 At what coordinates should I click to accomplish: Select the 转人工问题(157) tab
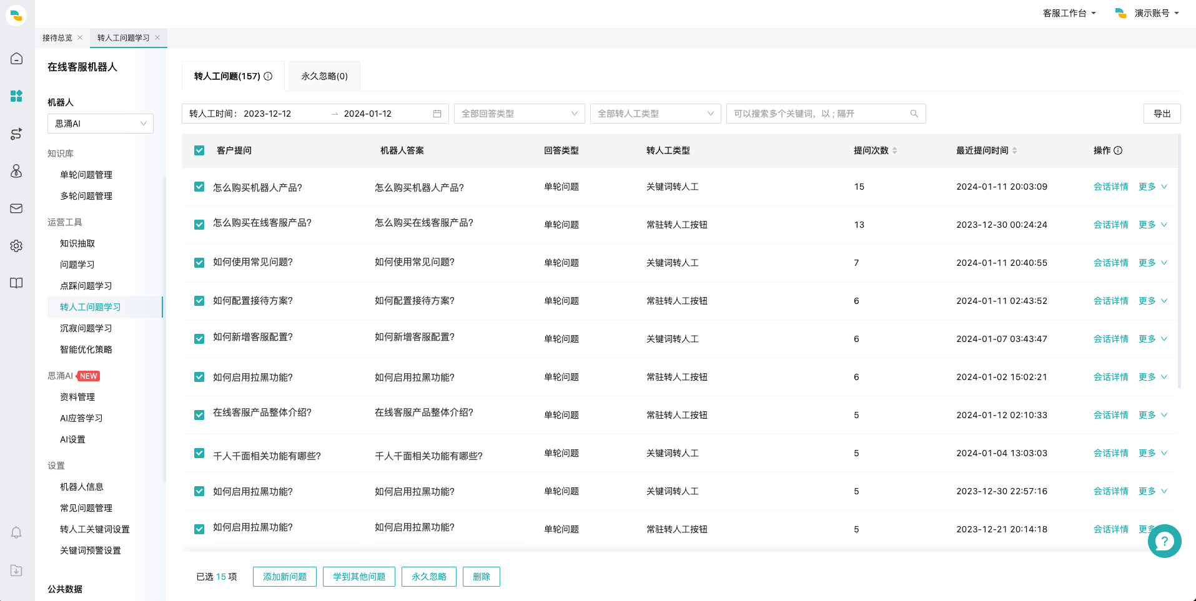pos(233,76)
